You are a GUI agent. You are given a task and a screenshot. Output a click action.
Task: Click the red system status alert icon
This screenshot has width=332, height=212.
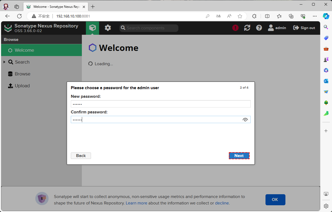pos(235,28)
